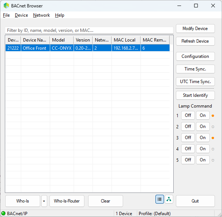Click the MAC Remote value 6
Screen dimensions: 222x217
click(155, 48)
